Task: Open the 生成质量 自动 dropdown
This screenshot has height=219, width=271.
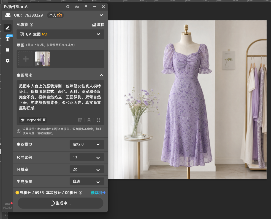Action: coord(87,182)
